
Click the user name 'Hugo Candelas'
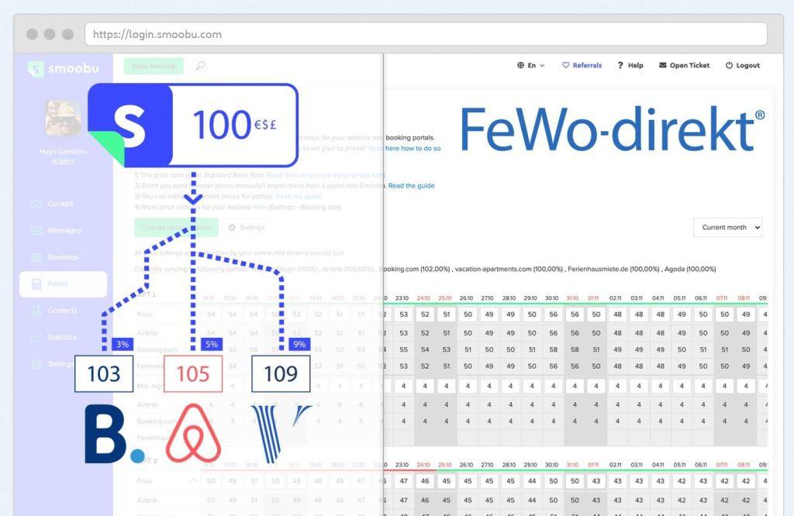click(x=64, y=152)
